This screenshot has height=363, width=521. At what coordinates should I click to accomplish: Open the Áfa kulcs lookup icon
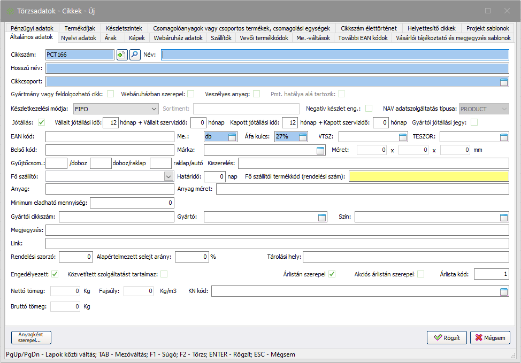click(303, 137)
